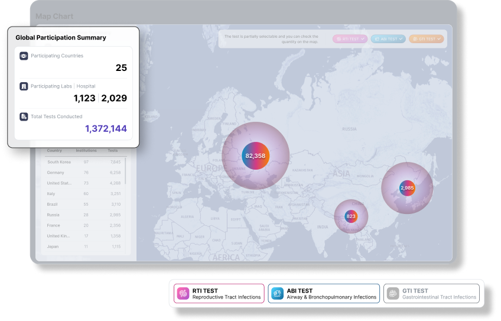Select the 82,358 bubble on the map
This screenshot has width=501, height=321.
pos(256,155)
